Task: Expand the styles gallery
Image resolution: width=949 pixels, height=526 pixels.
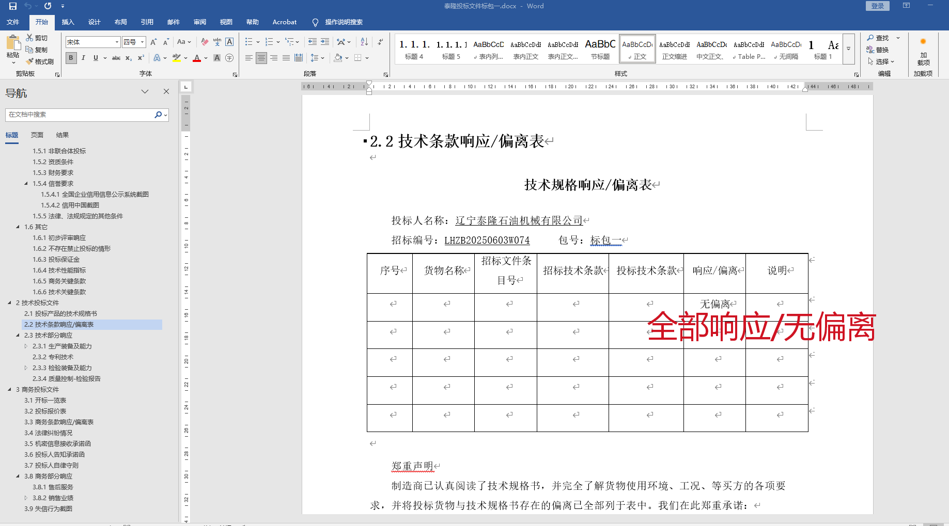Action: [x=848, y=49]
